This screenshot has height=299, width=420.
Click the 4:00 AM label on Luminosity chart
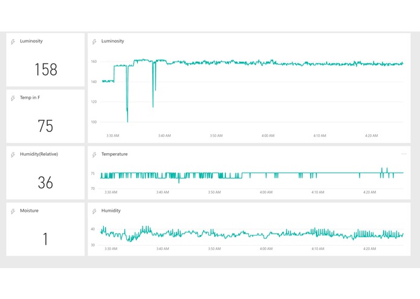[268, 136]
